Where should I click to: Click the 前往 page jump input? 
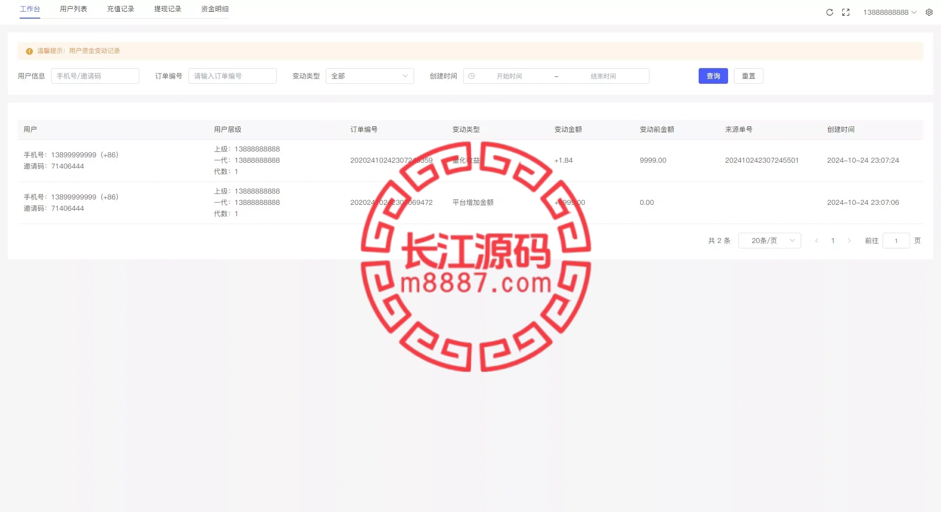click(896, 241)
